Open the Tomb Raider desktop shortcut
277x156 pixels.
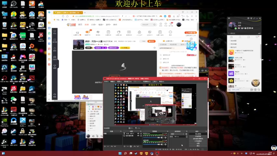pos(5,90)
